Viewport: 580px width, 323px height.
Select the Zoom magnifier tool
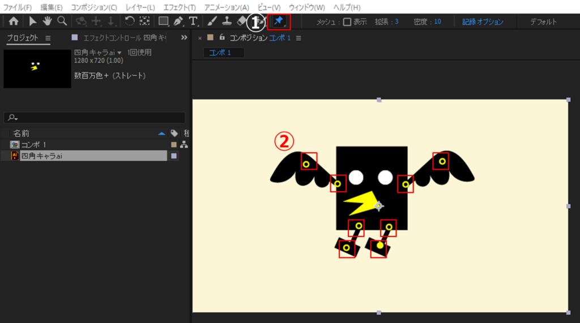click(x=62, y=21)
